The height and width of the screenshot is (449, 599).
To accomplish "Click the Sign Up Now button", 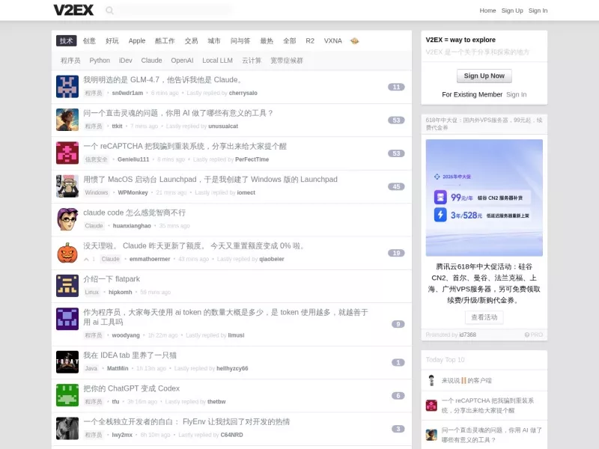I will click(x=484, y=76).
